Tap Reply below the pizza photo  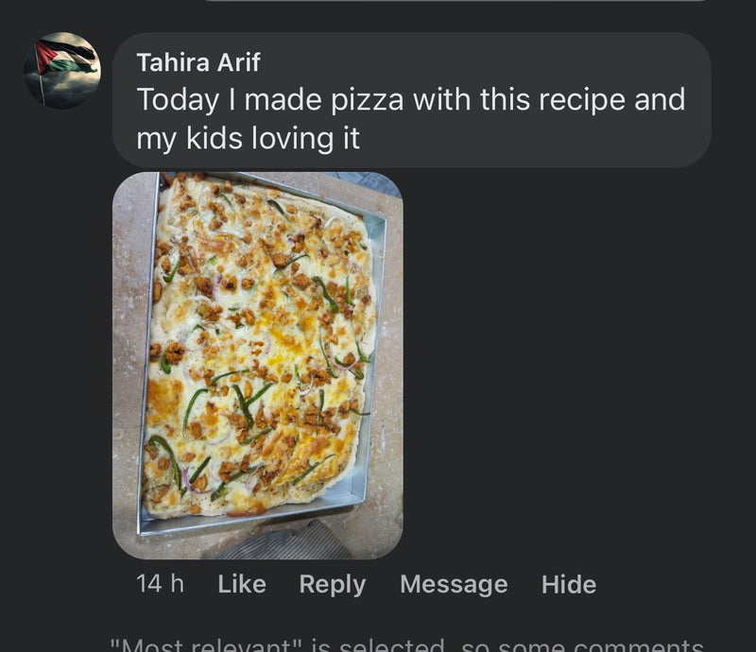pos(332,585)
